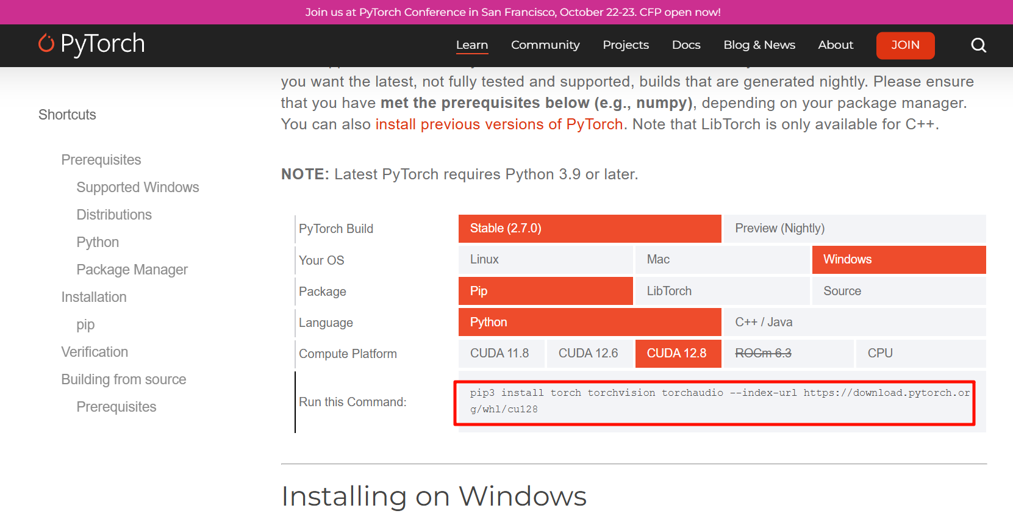1013x530 pixels.
Task: Open the search magnifier icon
Action: pos(978,45)
